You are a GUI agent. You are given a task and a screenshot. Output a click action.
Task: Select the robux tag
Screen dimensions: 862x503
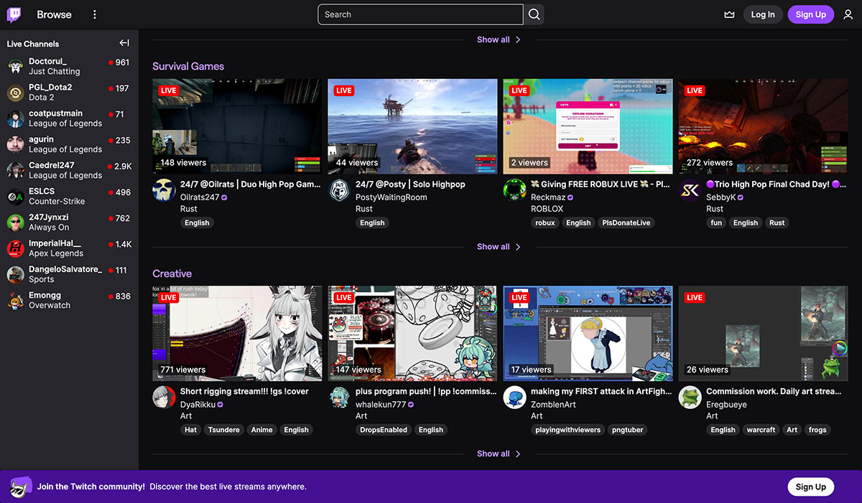pyautogui.click(x=545, y=222)
